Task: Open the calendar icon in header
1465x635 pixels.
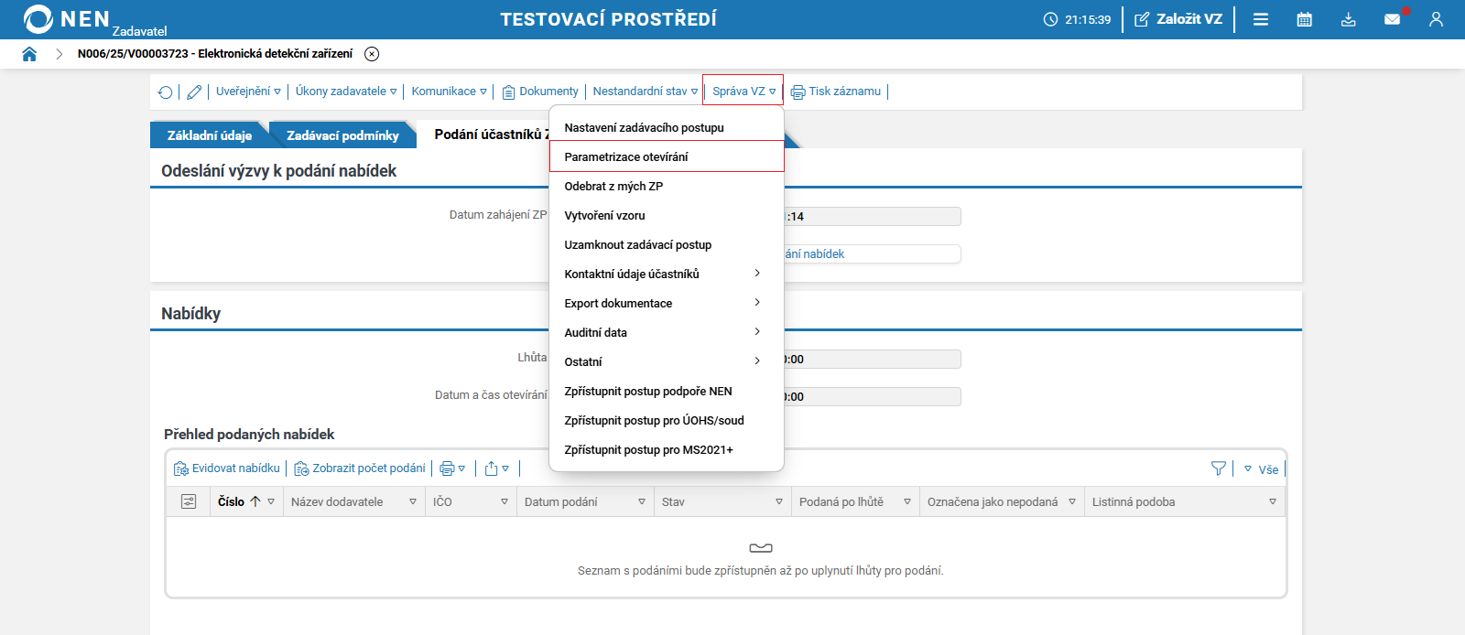Action: 1305,19
